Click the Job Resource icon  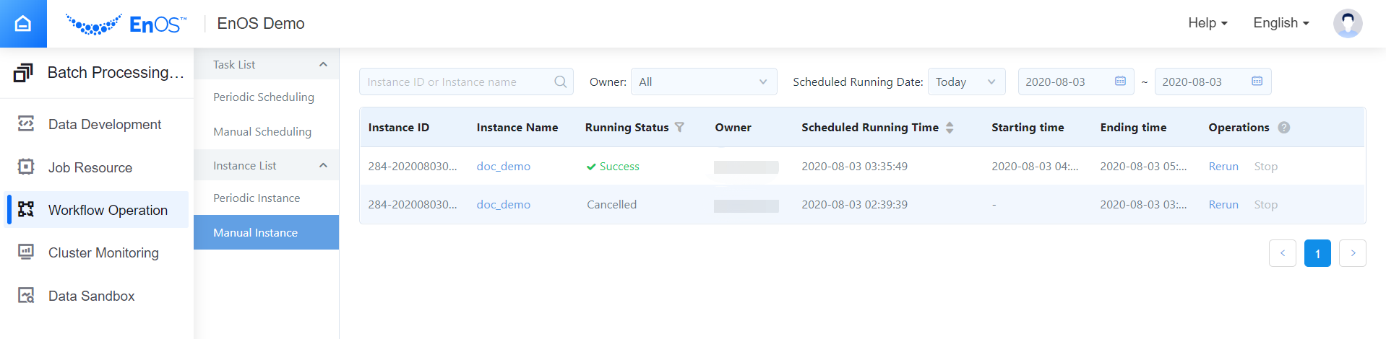click(x=26, y=167)
